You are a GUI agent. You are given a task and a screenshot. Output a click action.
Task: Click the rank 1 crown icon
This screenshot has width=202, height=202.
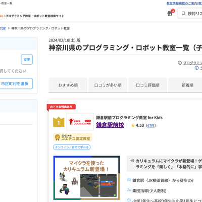coord(59,122)
